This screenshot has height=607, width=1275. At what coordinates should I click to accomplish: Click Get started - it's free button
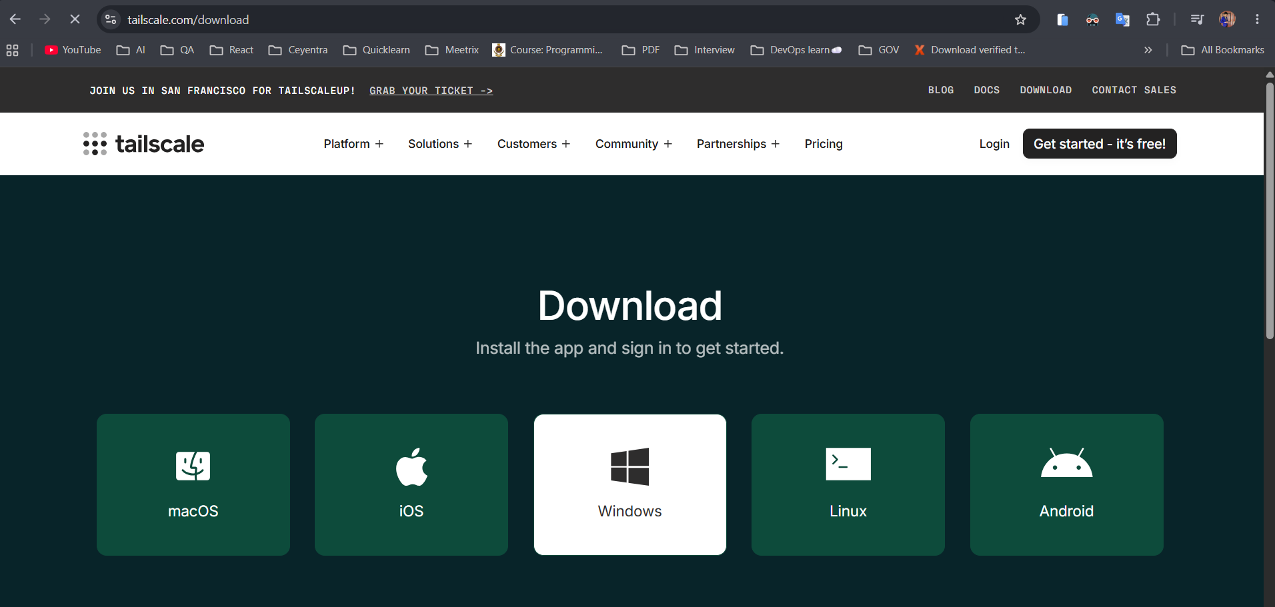[x=1100, y=144]
